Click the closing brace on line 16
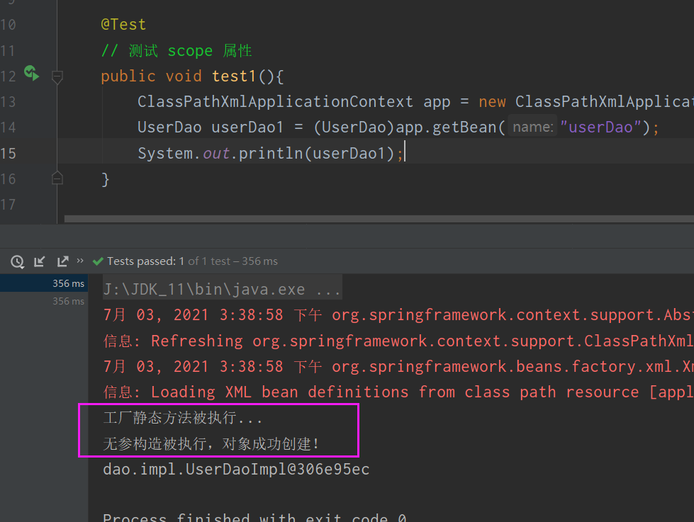The width and height of the screenshot is (694, 522). pyautogui.click(x=106, y=179)
